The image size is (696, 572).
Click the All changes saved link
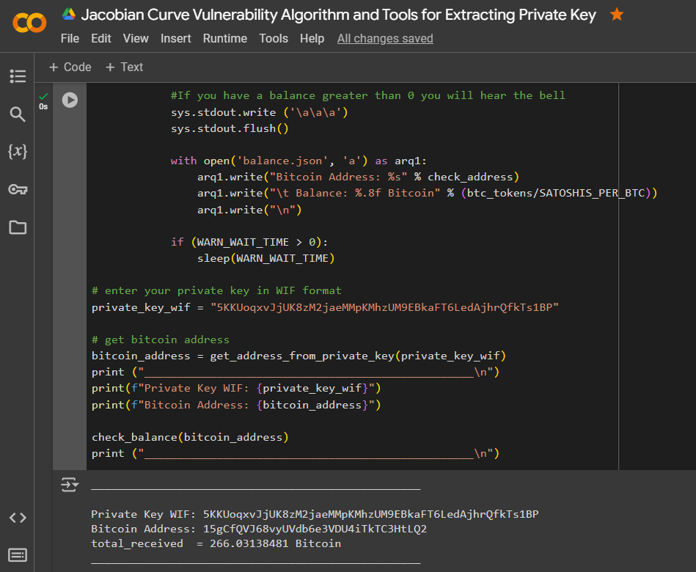click(x=385, y=39)
